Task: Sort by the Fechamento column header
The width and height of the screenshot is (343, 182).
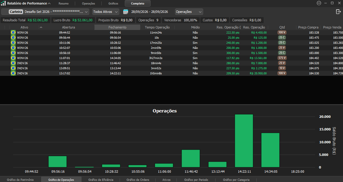Action: pyautogui.click(x=118, y=27)
